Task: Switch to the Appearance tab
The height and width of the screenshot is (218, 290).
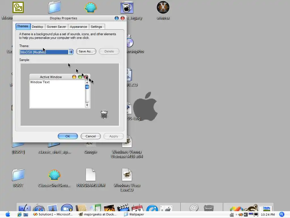Action: click(78, 27)
